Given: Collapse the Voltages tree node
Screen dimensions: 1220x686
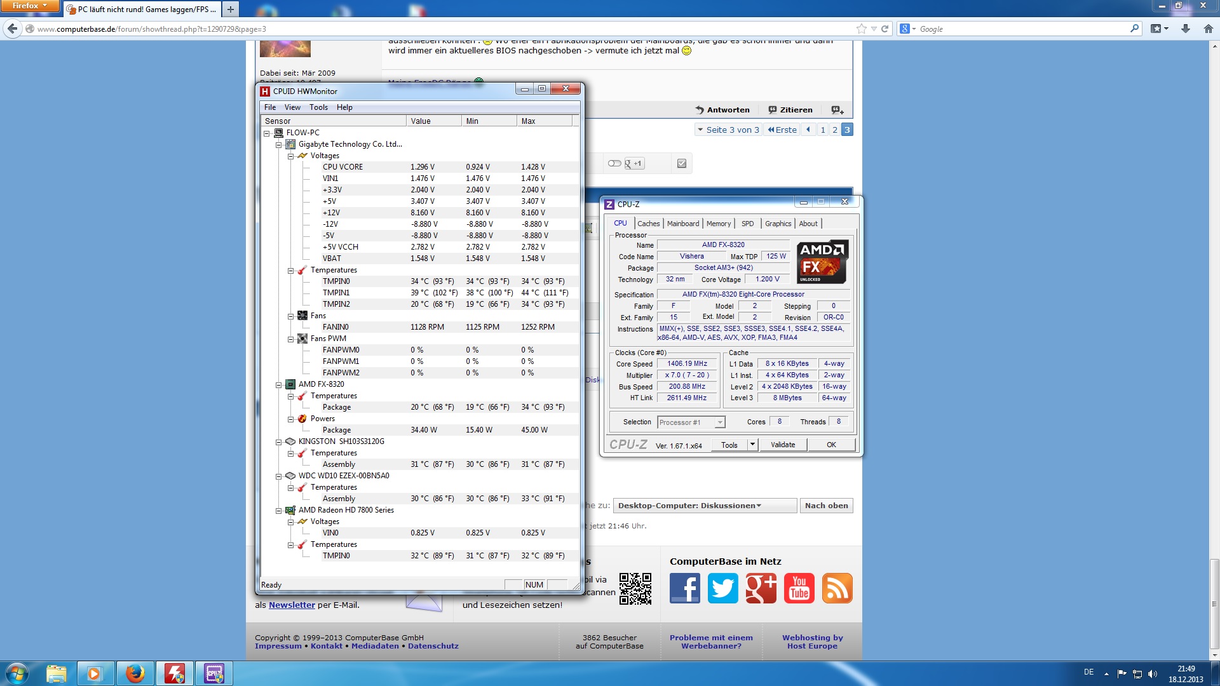Looking at the screenshot, I should [291, 156].
